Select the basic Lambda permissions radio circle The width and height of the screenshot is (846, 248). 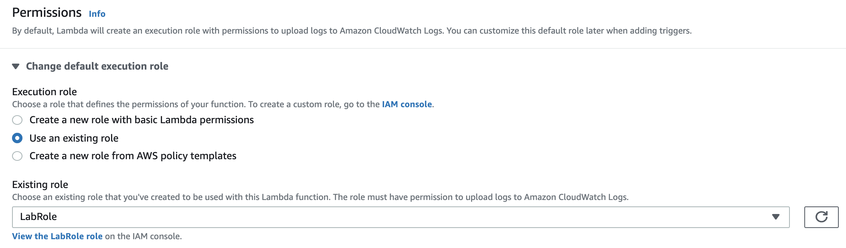[x=17, y=120]
